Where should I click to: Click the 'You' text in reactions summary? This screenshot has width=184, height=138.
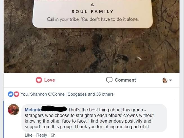point(24,94)
